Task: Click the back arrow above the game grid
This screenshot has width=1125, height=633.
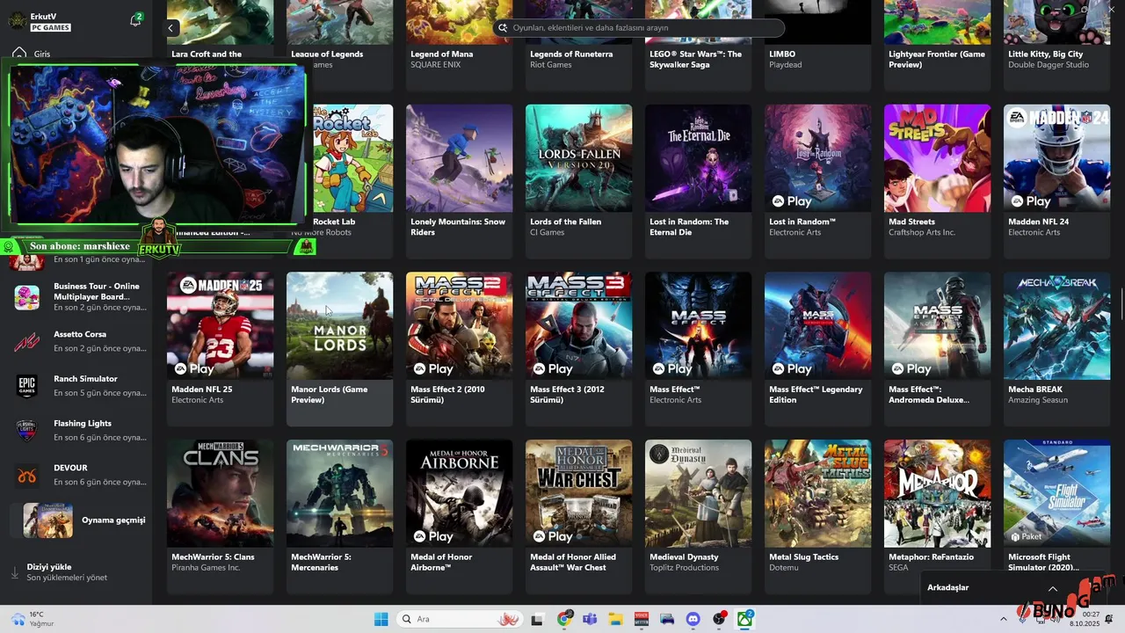Action: [x=171, y=28]
